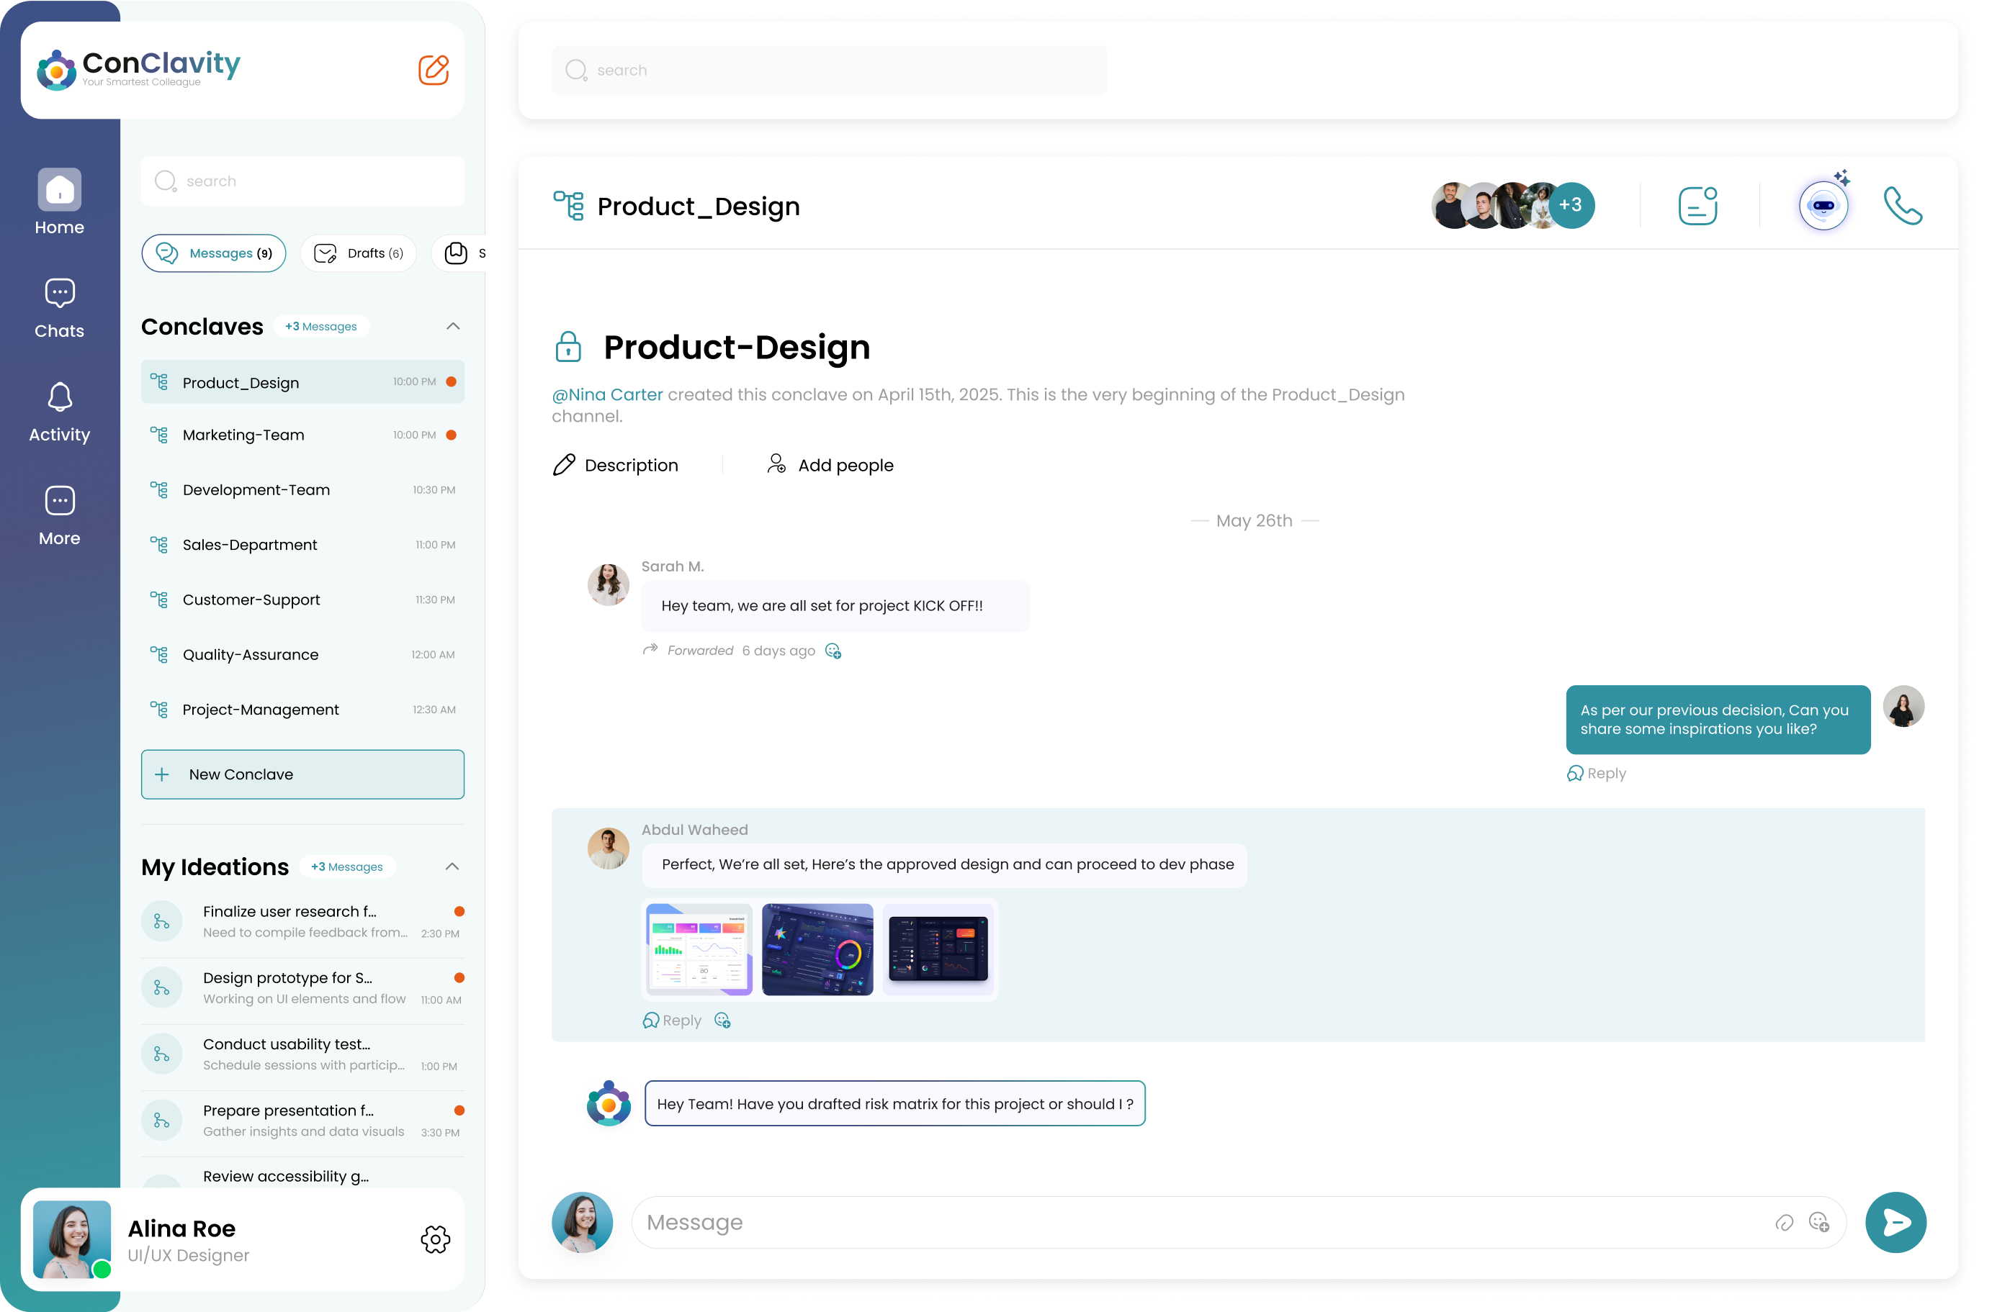Start a voice call in Product_Design
Viewport: 1992px width, 1312px height.
point(1903,206)
